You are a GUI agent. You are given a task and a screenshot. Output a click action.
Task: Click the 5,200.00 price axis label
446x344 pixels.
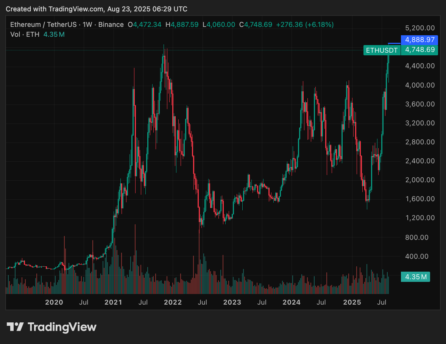(420, 28)
